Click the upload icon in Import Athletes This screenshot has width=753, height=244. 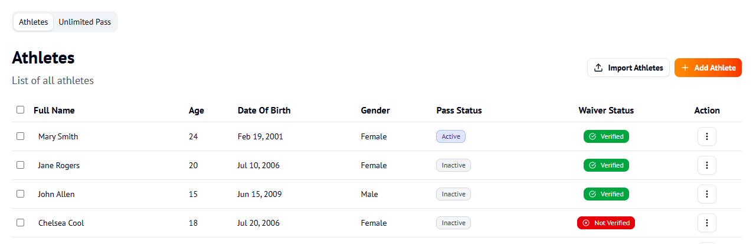tap(598, 68)
